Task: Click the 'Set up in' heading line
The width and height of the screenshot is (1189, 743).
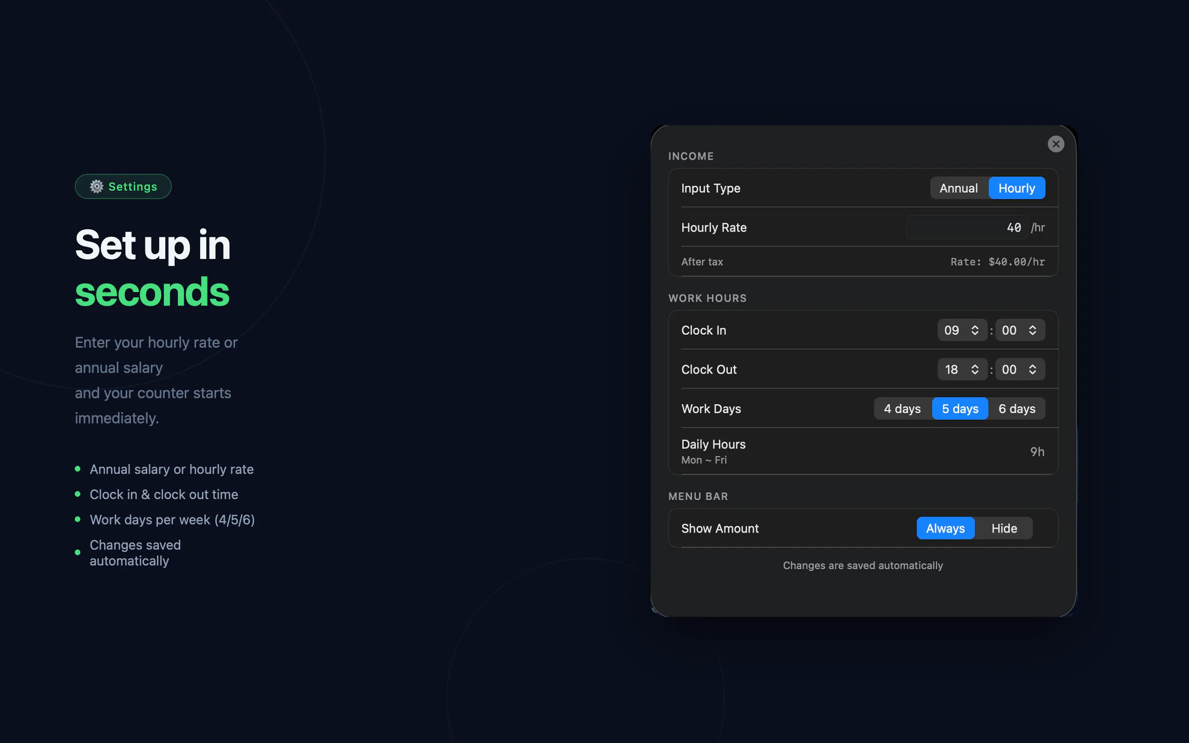Action: [153, 245]
